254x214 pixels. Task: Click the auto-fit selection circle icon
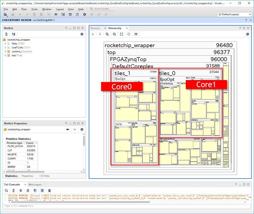click(129, 34)
